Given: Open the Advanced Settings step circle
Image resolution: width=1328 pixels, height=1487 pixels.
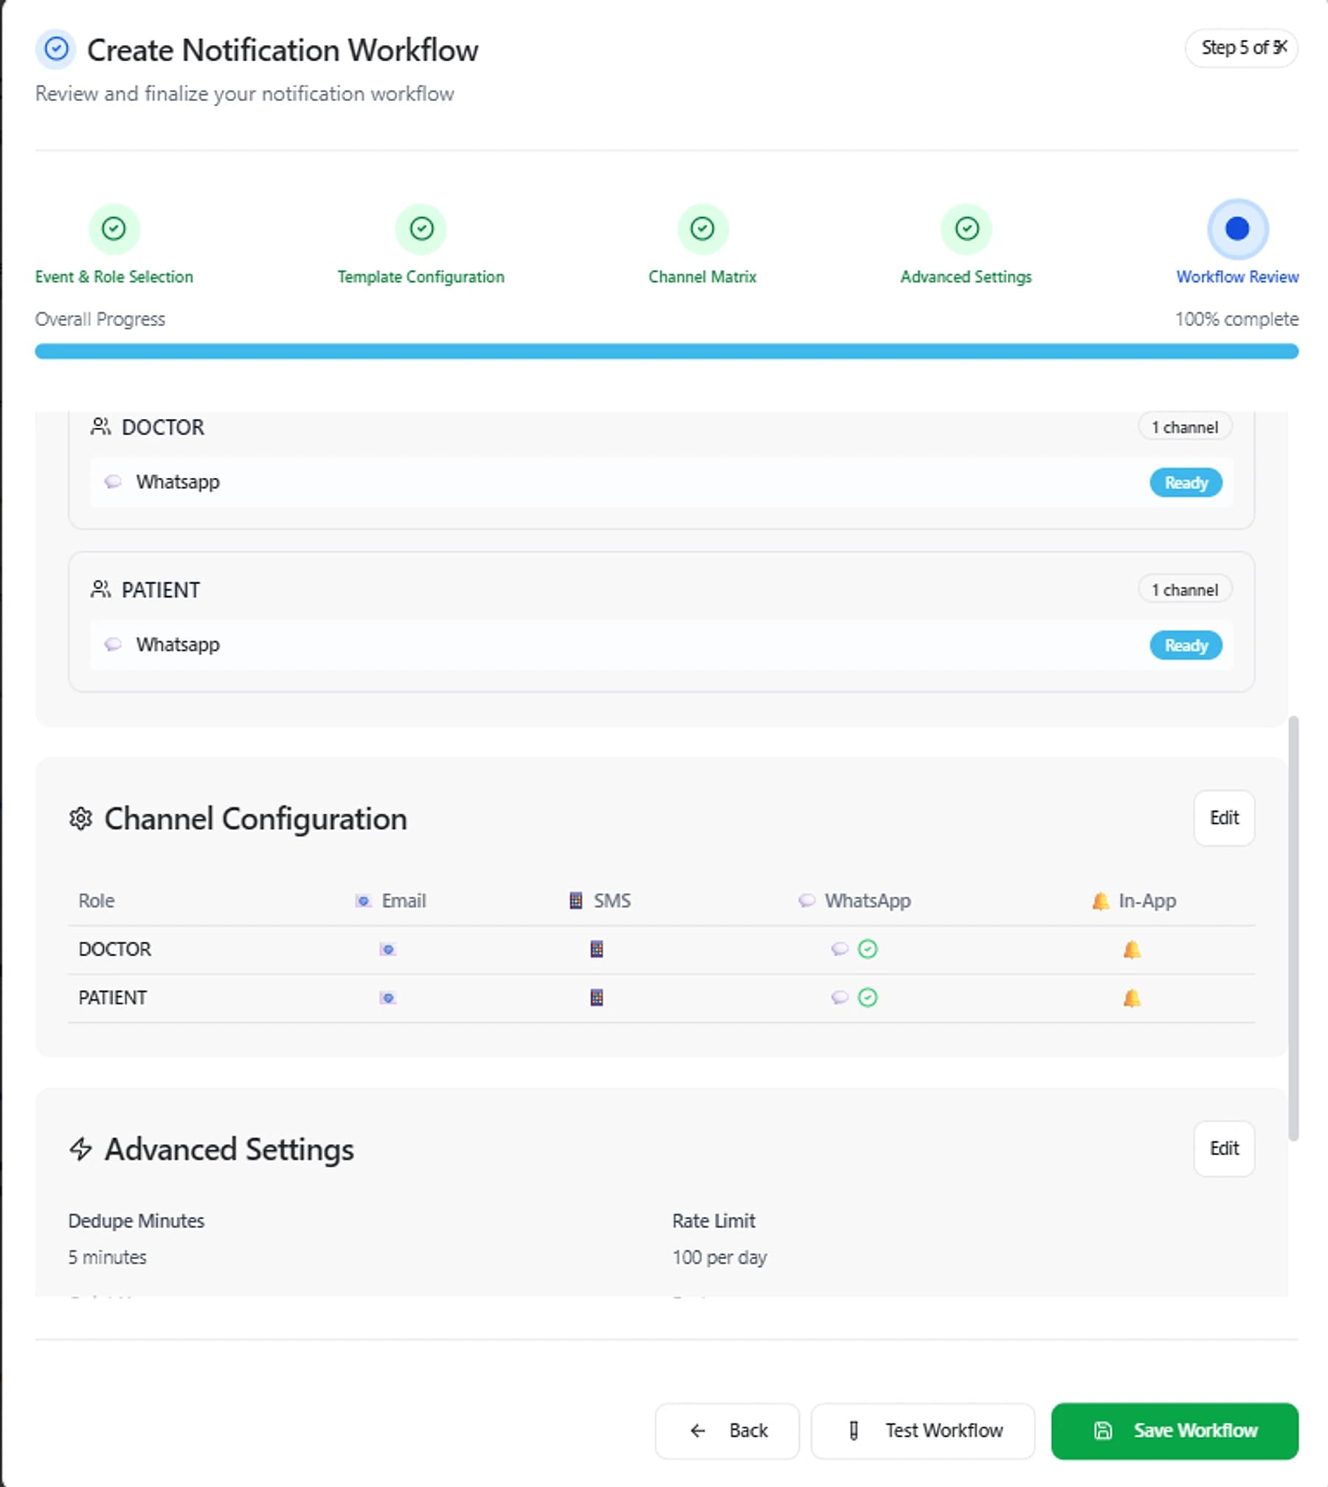Looking at the screenshot, I should point(966,229).
